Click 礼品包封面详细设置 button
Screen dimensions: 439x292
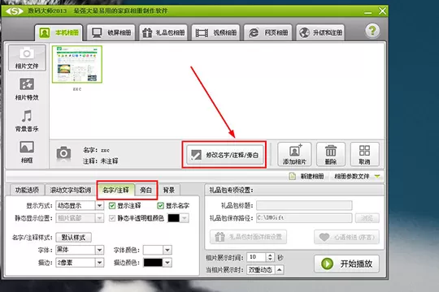click(248, 237)
